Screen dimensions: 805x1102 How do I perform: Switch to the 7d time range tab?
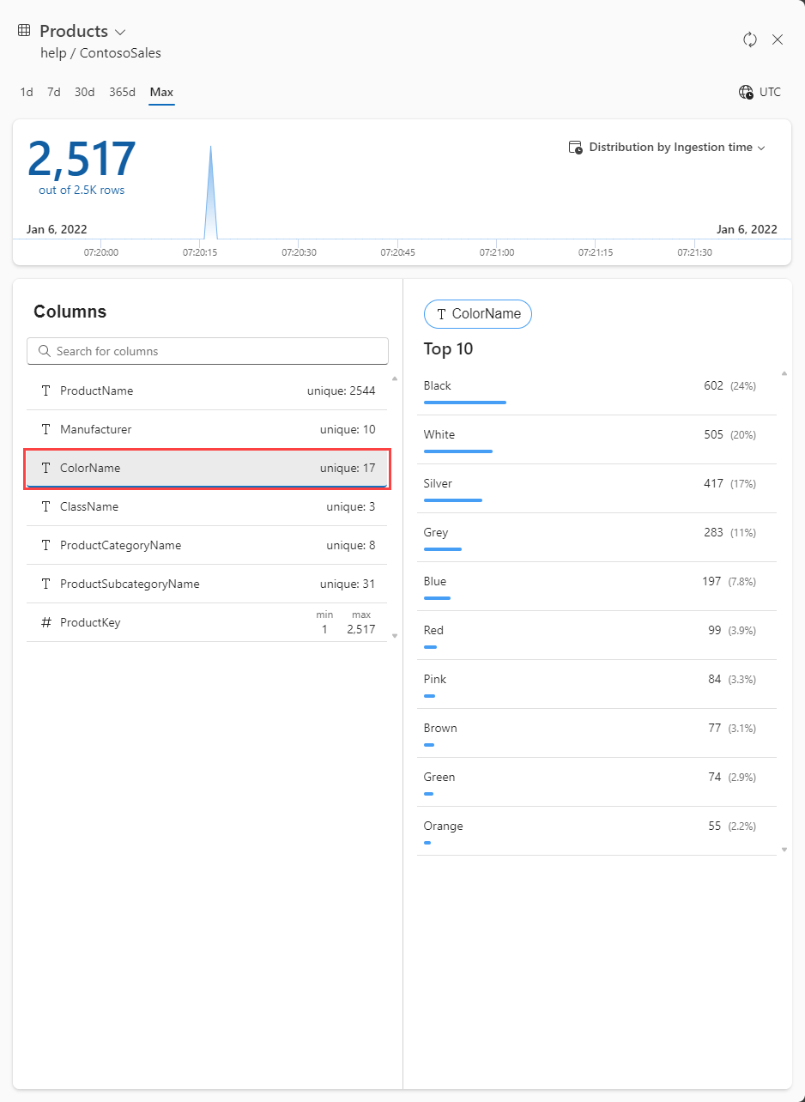coord(53,91)
